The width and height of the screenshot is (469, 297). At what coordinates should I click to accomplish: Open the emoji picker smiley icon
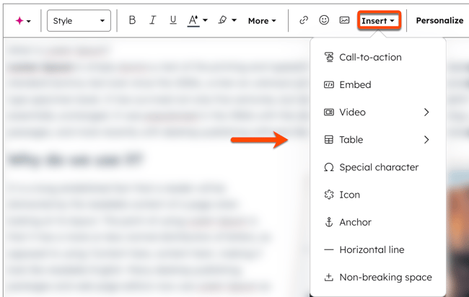[x=324, y=20]
